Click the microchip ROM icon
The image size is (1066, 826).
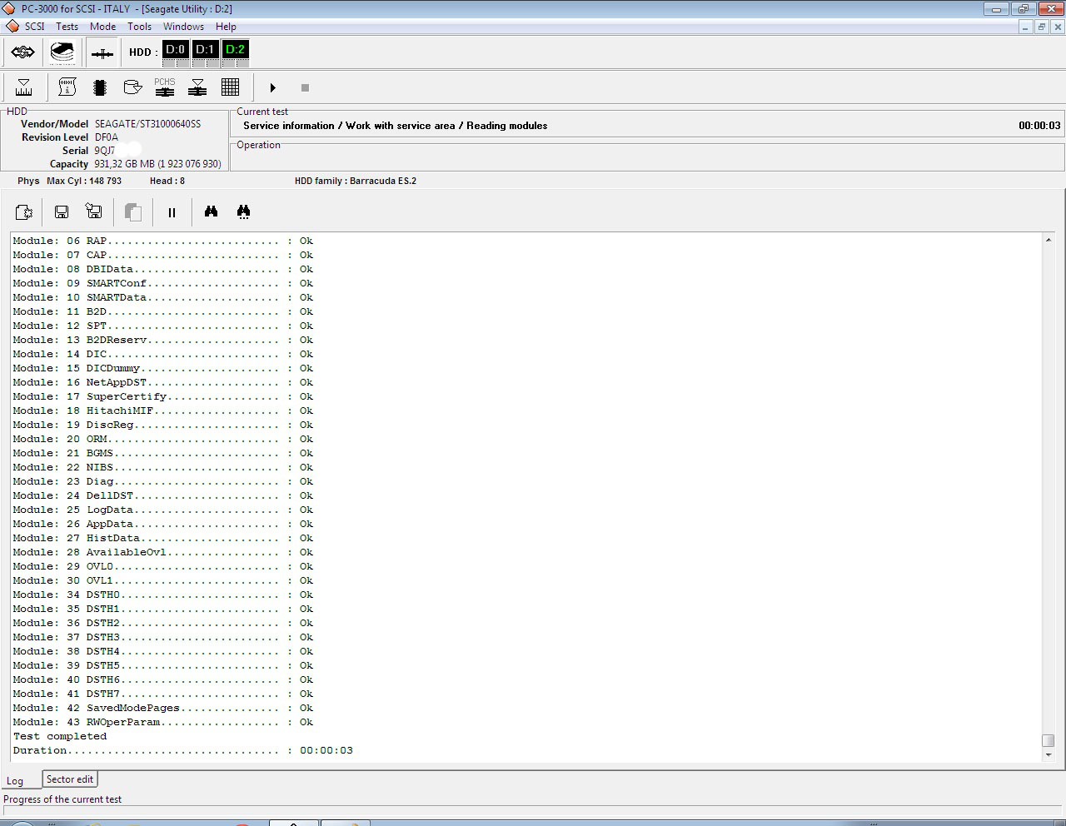[x=100, y=87]
